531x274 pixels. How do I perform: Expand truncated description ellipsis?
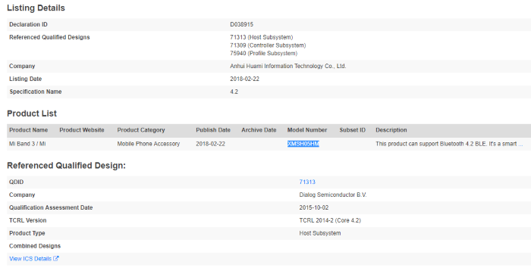(x=520, y=144)
